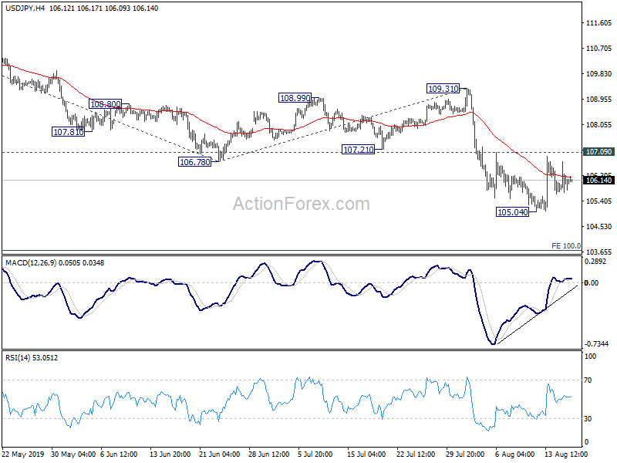Click the 108.055 price axis value
The image size is (617, 463).
coord(599,125)
